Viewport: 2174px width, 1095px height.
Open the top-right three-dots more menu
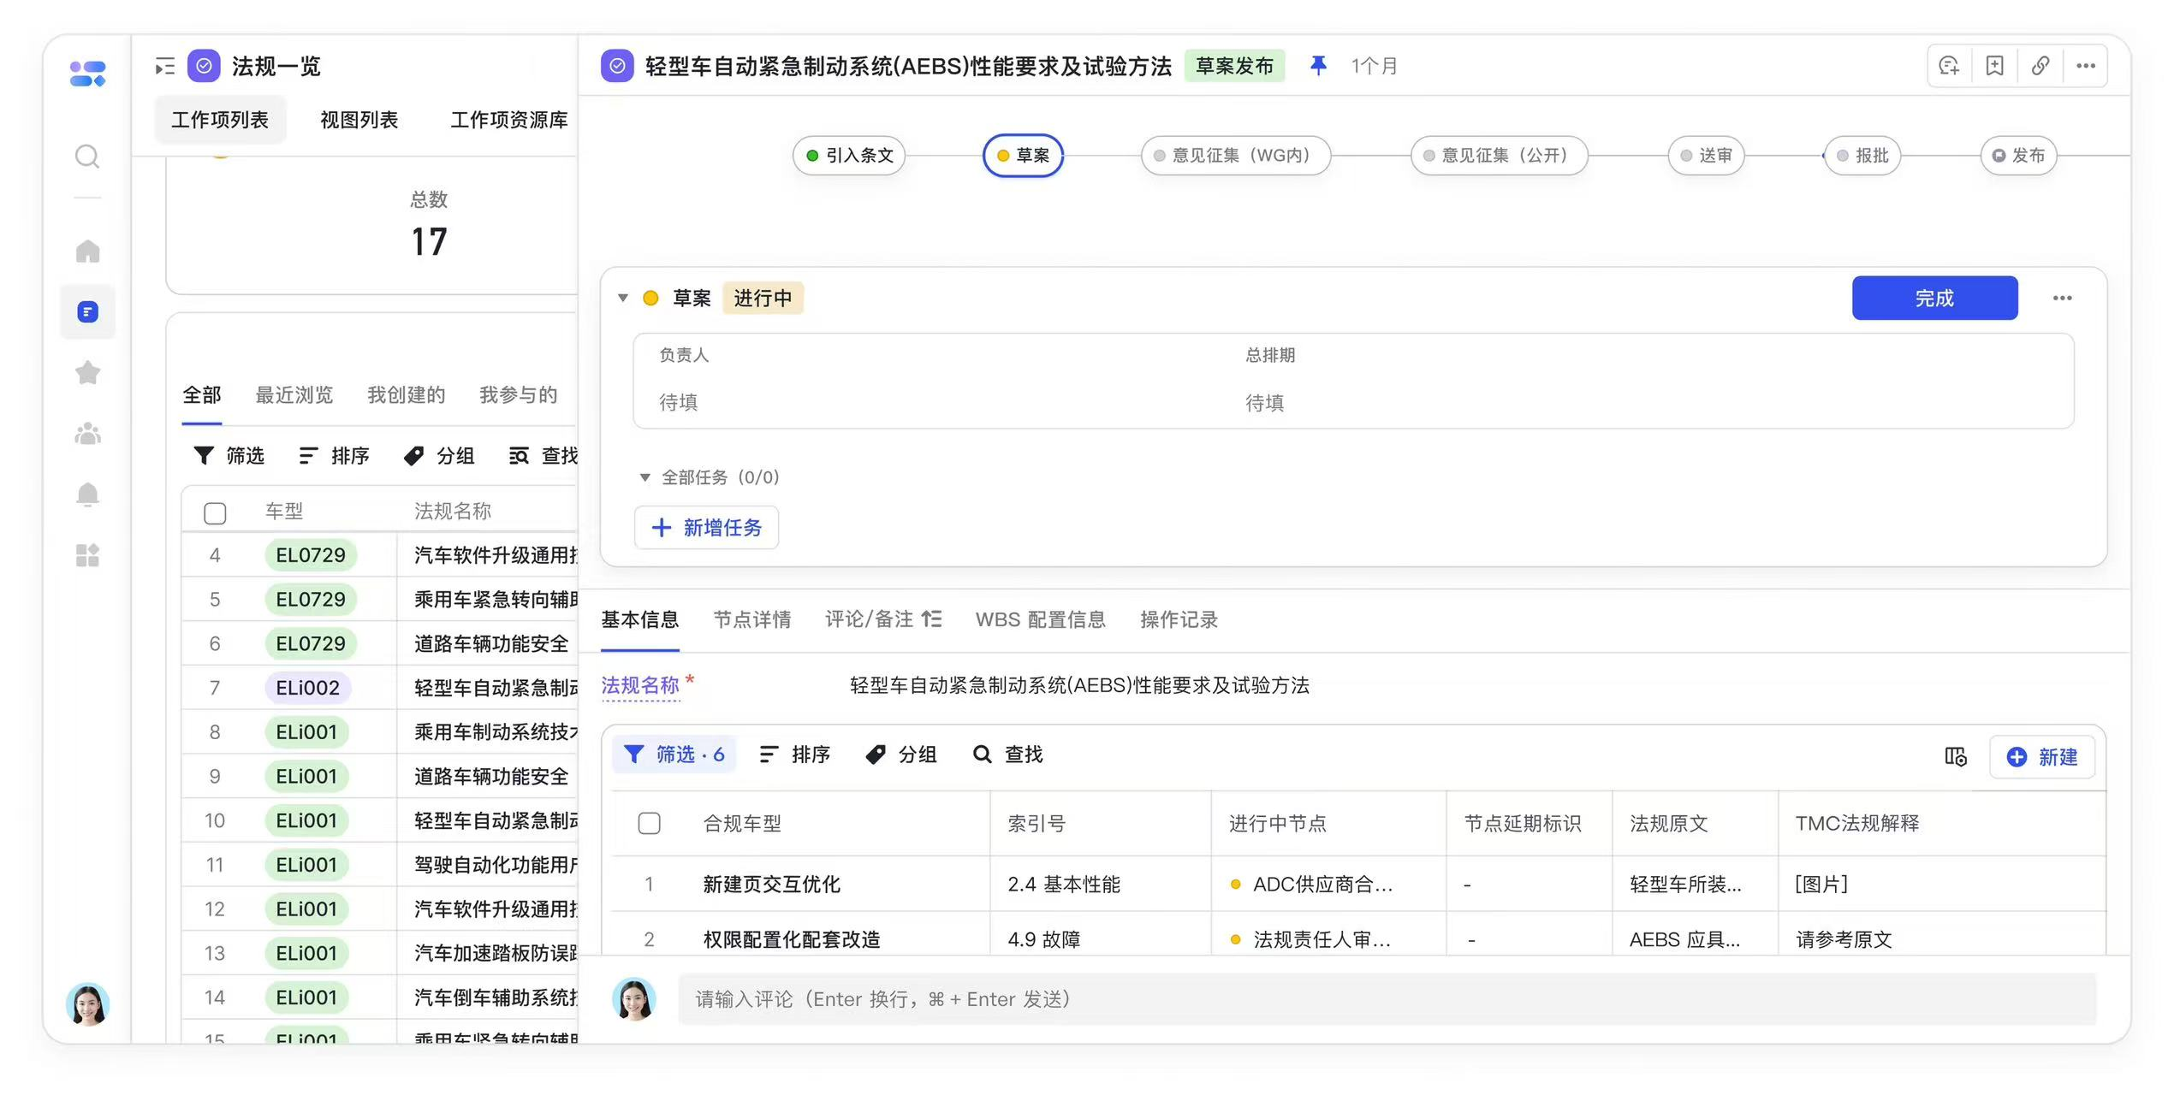(x=2085, y=66)
